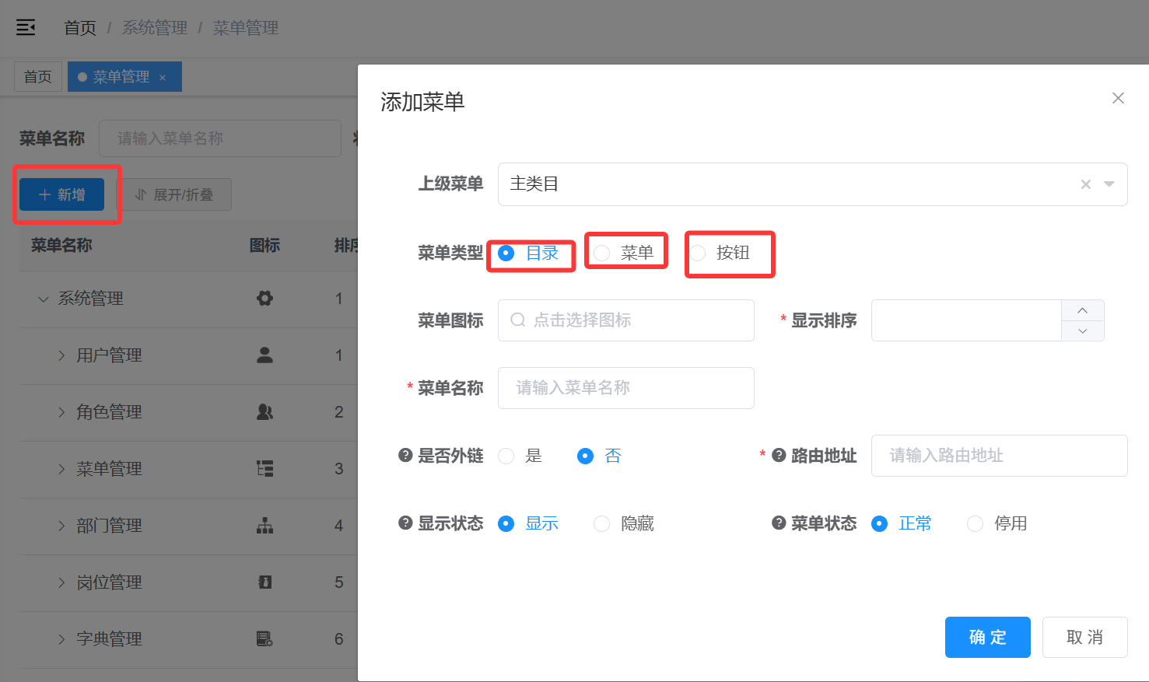Click the menu list icon beside 菜单管理
This screenshot has width=1149, height=682.
264,469
